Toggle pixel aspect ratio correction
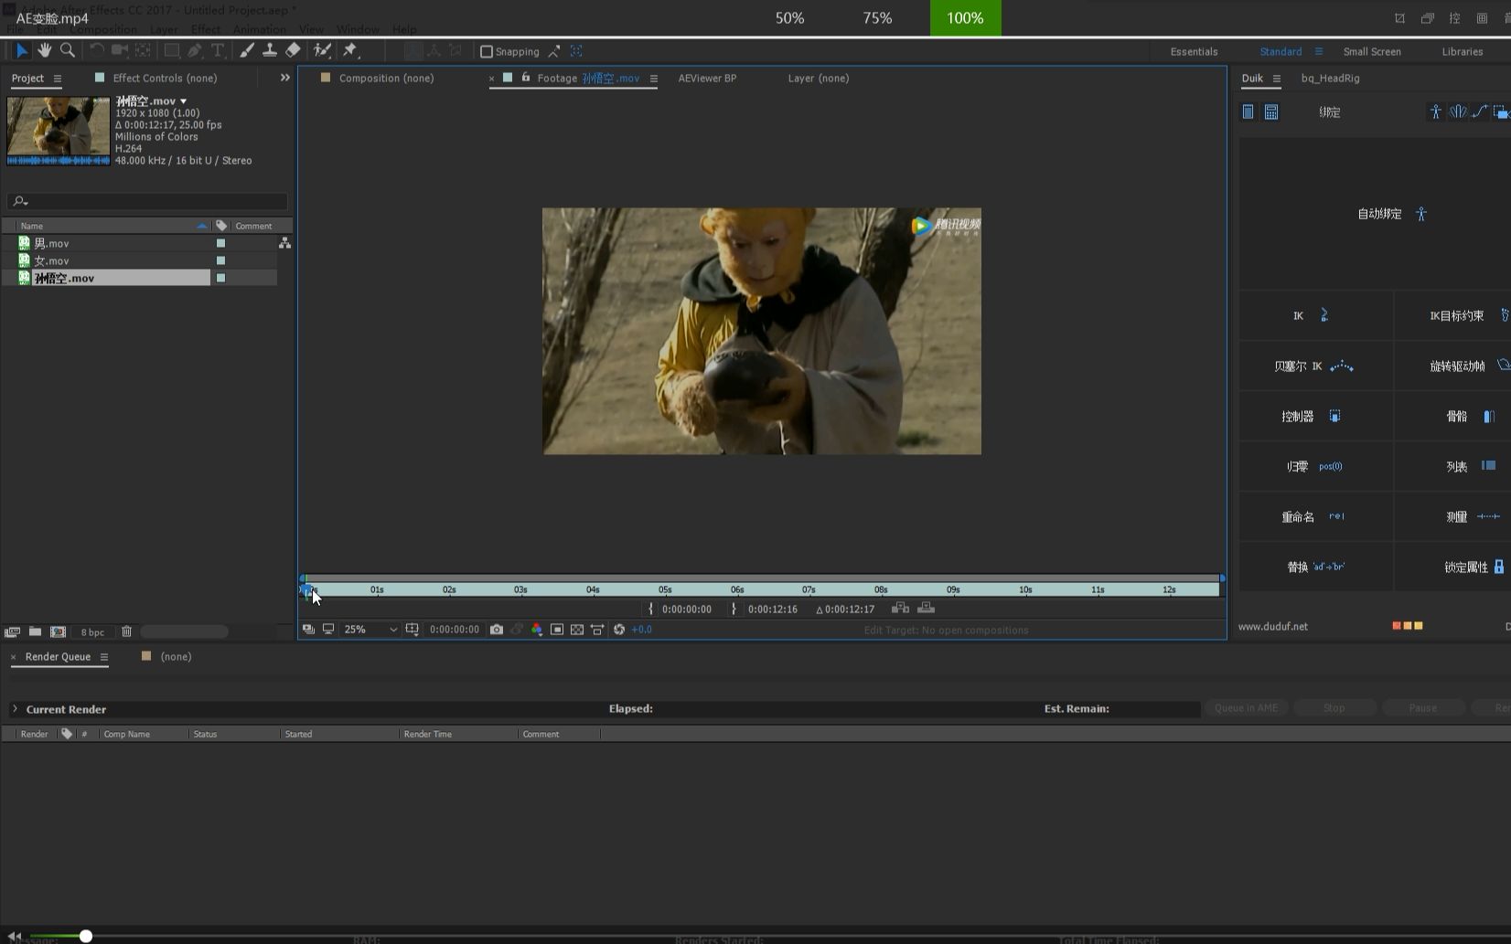This screenshot has width=1511, height=944. click(597, 630)
